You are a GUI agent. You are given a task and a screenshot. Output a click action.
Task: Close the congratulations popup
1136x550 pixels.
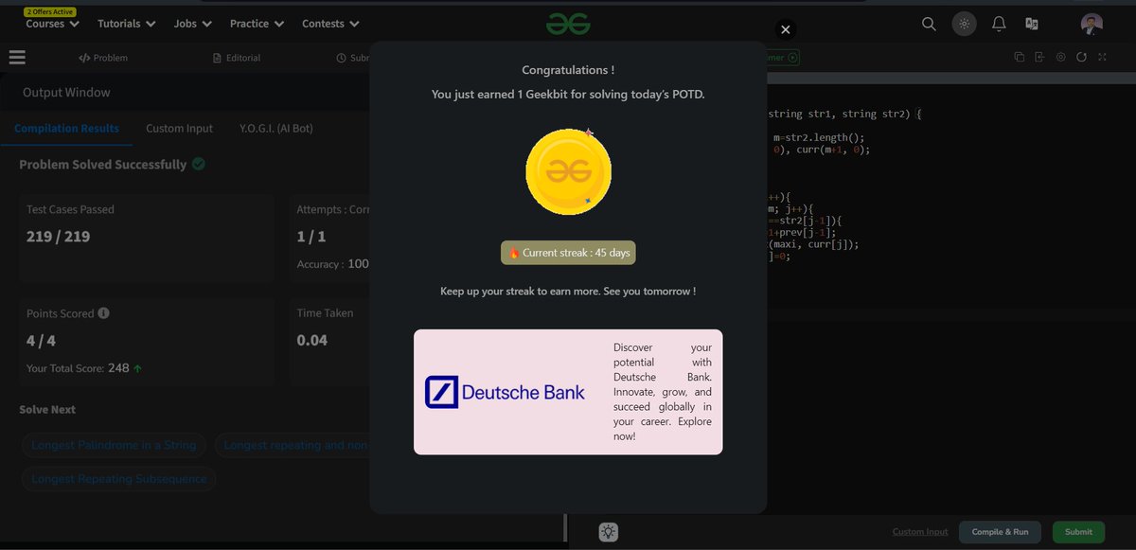pyautogui.click(x=785, y=30)
